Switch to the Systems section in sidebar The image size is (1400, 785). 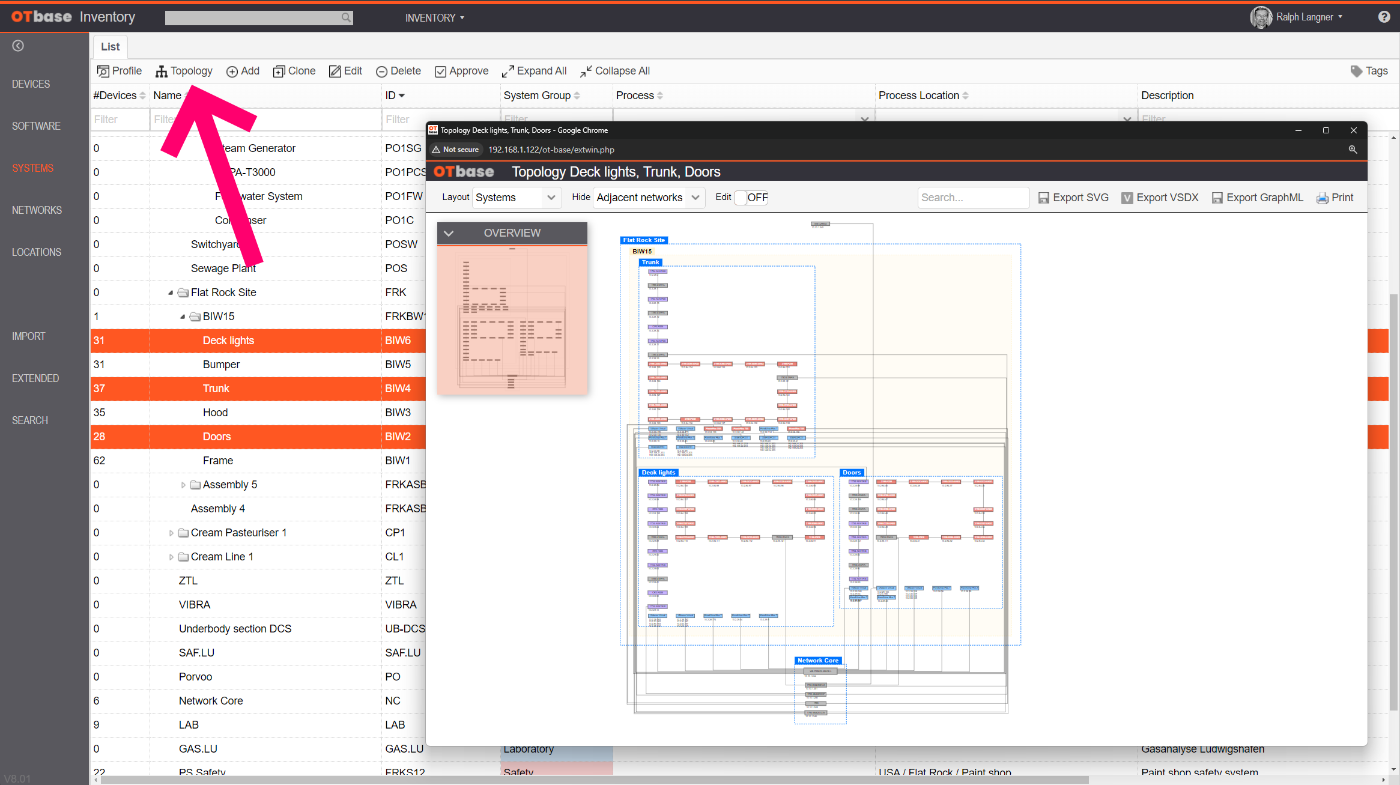tap(32, 168)
